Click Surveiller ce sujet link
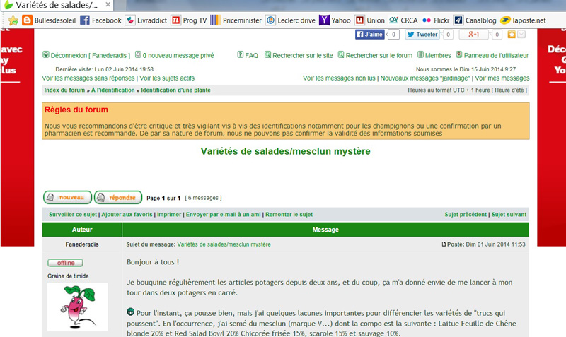The image size is (566, 337). (x=73, y=215)
